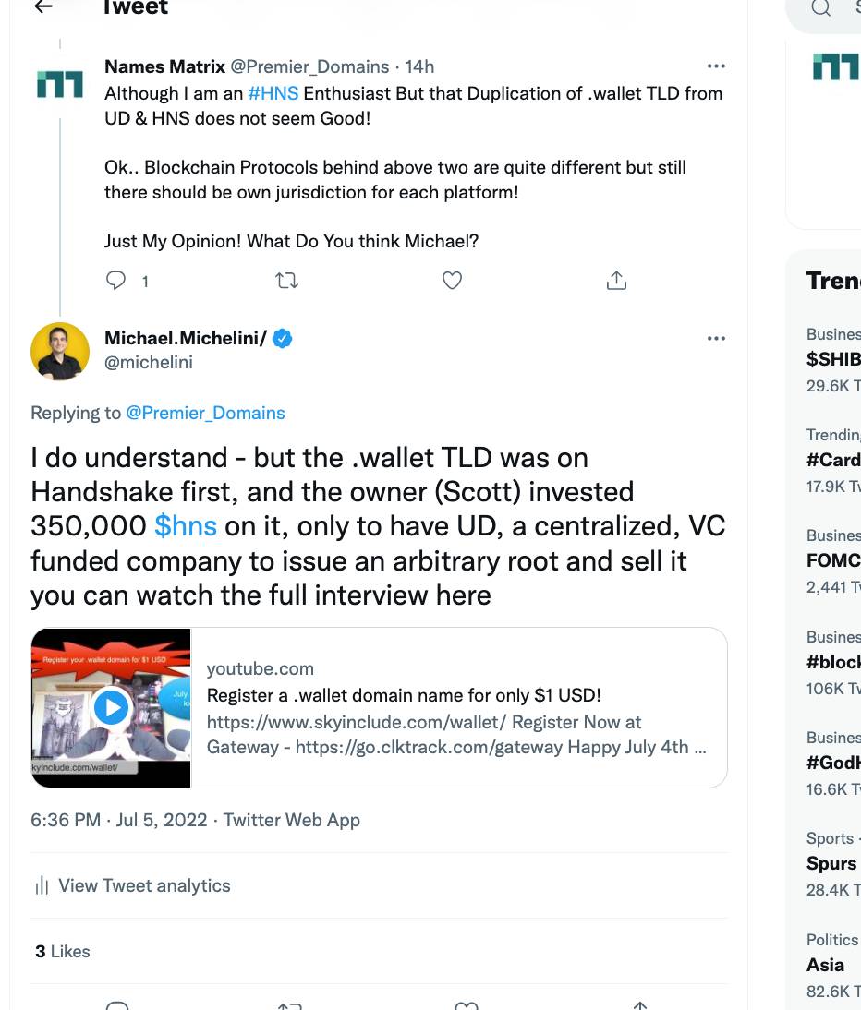Open the Spurs trending topic

tap(831, 863)
